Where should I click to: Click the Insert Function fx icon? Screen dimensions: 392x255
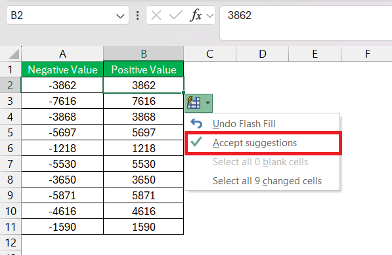(196, 16)
